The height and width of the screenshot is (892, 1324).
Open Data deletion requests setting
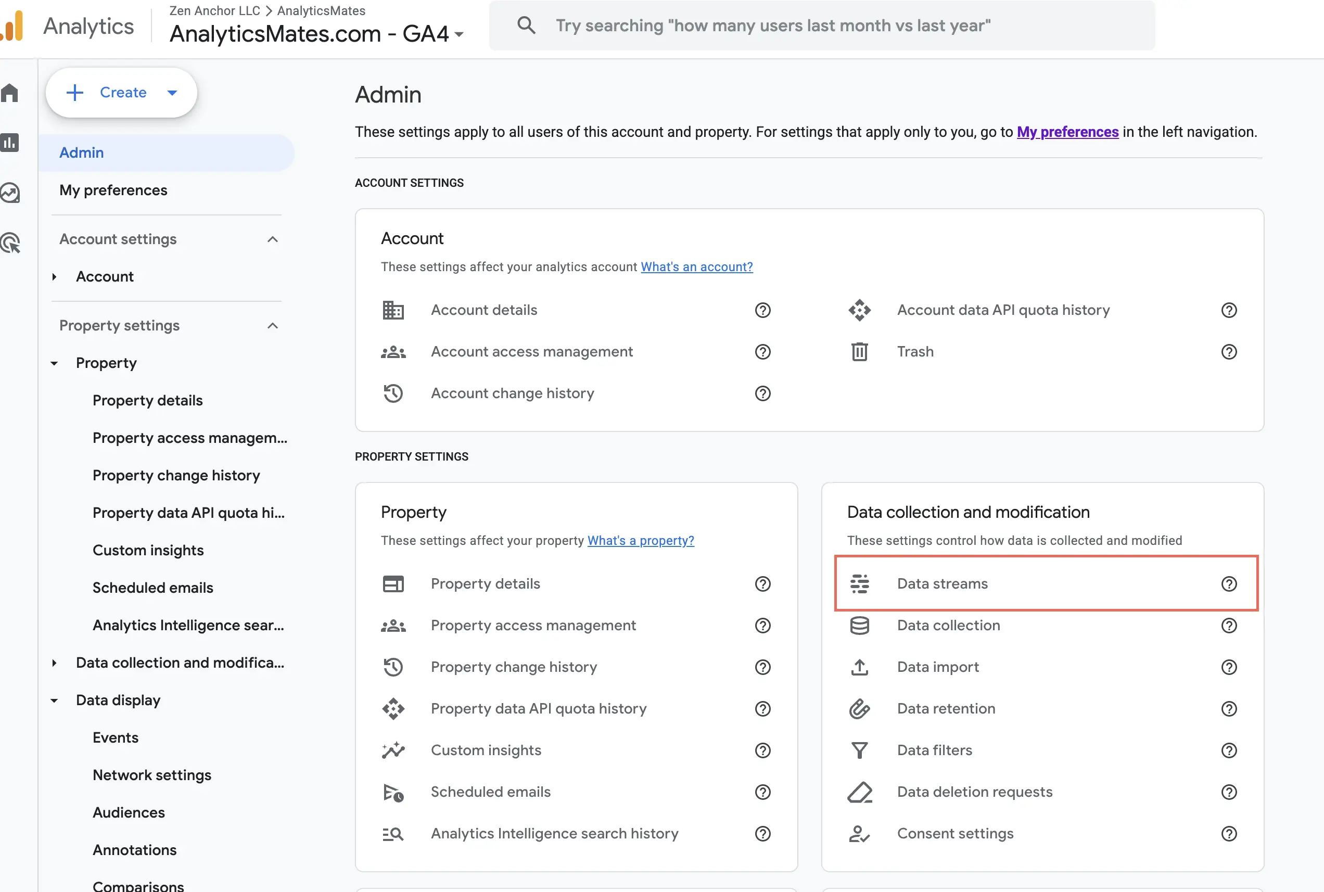pyautogui.click(x=975, y=793)
